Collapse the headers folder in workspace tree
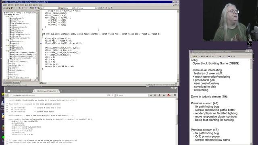 pyautogui.click(x=6, y=45)
